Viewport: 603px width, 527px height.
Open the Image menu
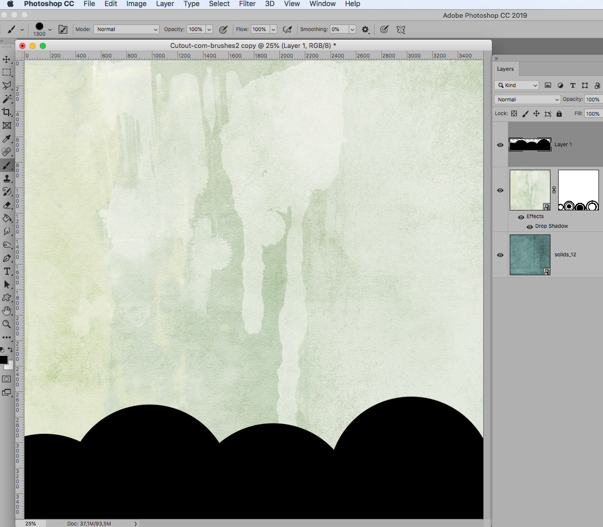(x=137, y=4)
